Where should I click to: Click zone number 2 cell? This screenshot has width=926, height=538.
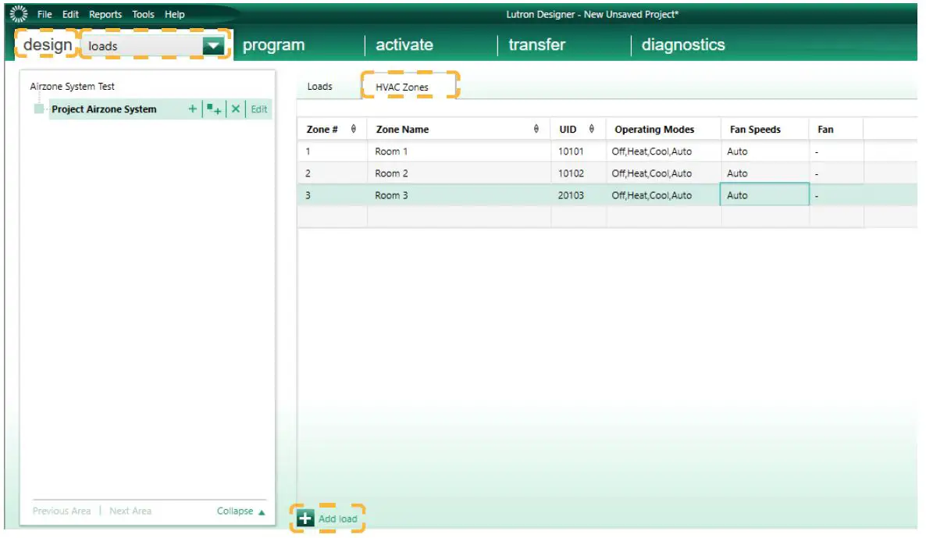[x=332, y=173]
